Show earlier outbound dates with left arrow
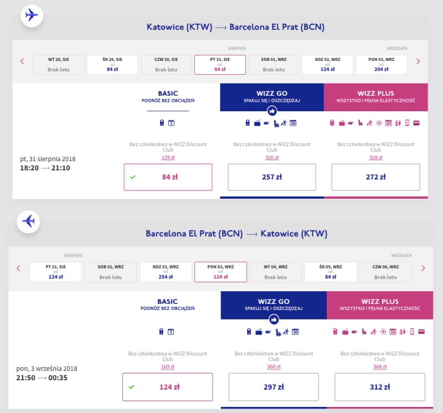 [x=22, y=61]
